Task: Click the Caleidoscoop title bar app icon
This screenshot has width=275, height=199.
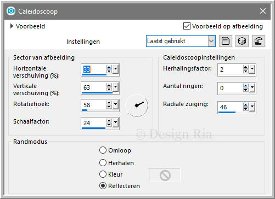Action: point(11,11)
